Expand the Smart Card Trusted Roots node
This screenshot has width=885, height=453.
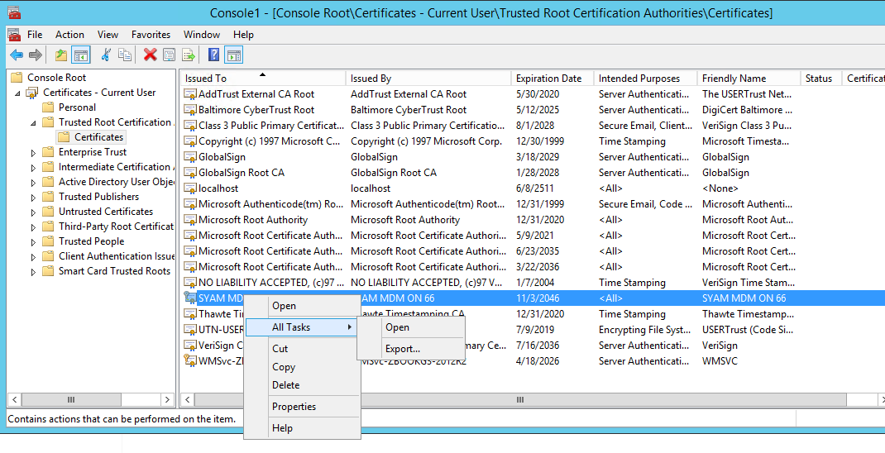(33, 271)
